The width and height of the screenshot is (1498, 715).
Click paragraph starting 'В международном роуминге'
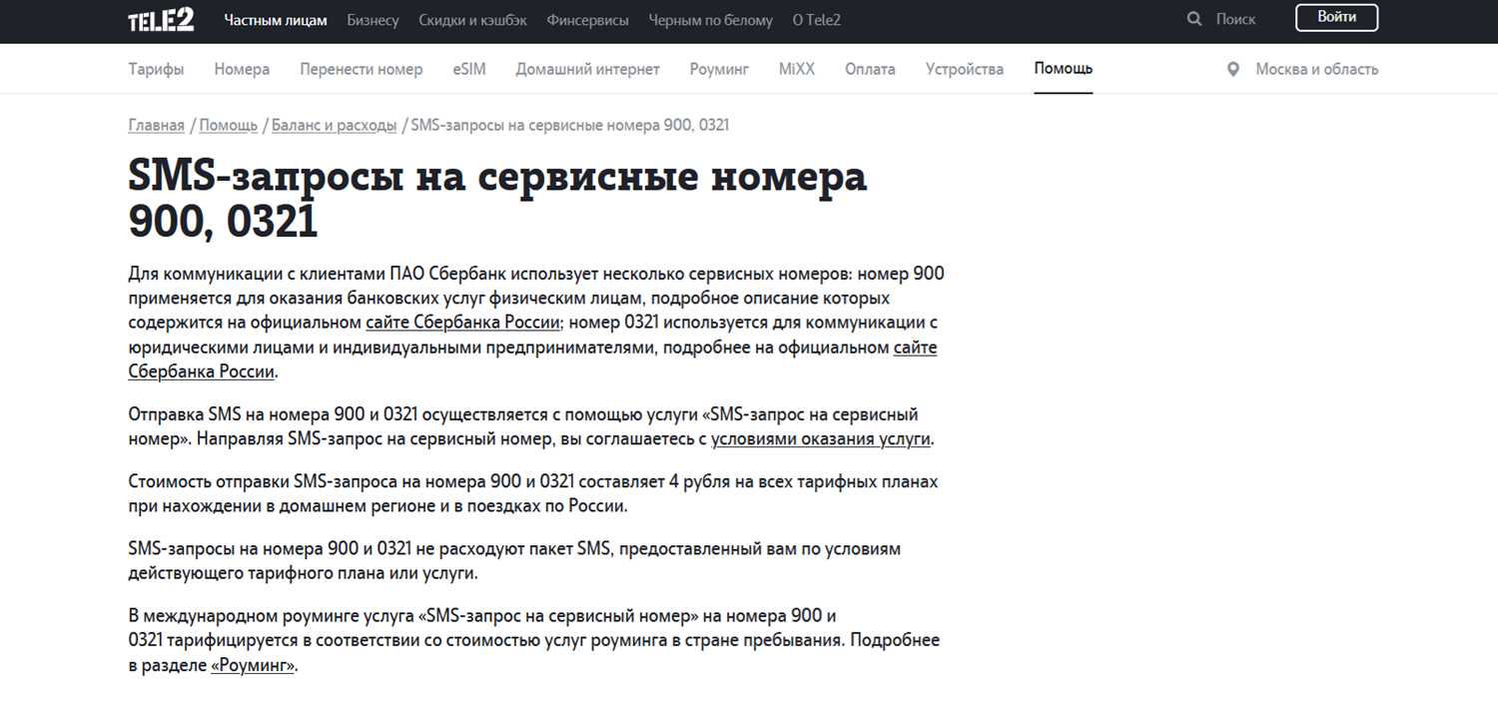point(534,639)
